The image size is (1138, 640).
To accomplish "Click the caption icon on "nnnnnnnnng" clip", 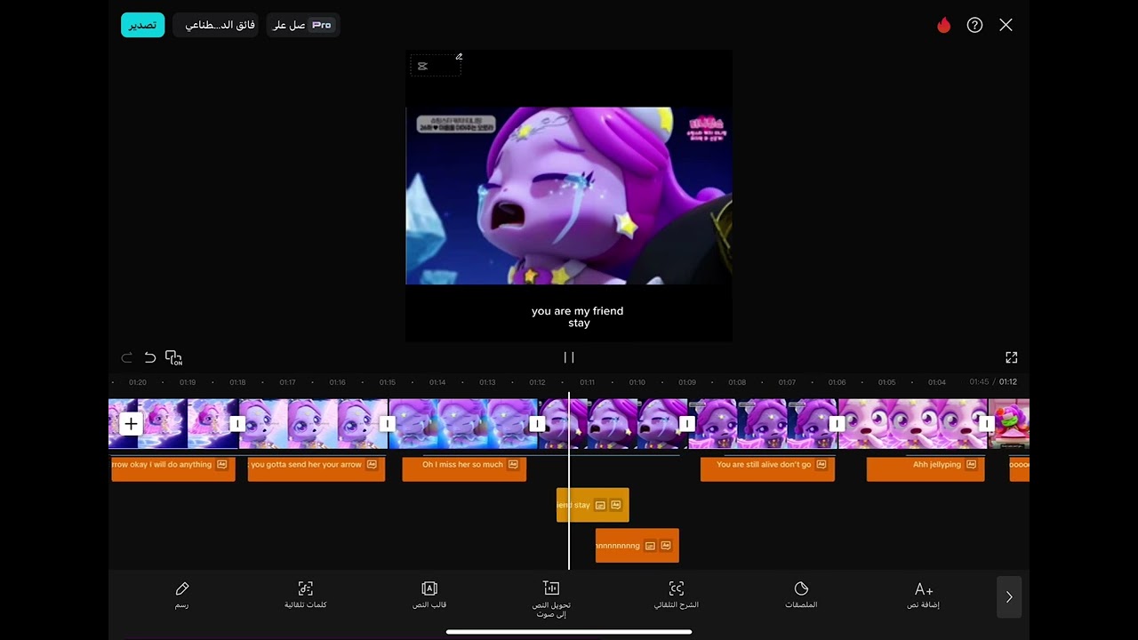I will click(651, 546).
